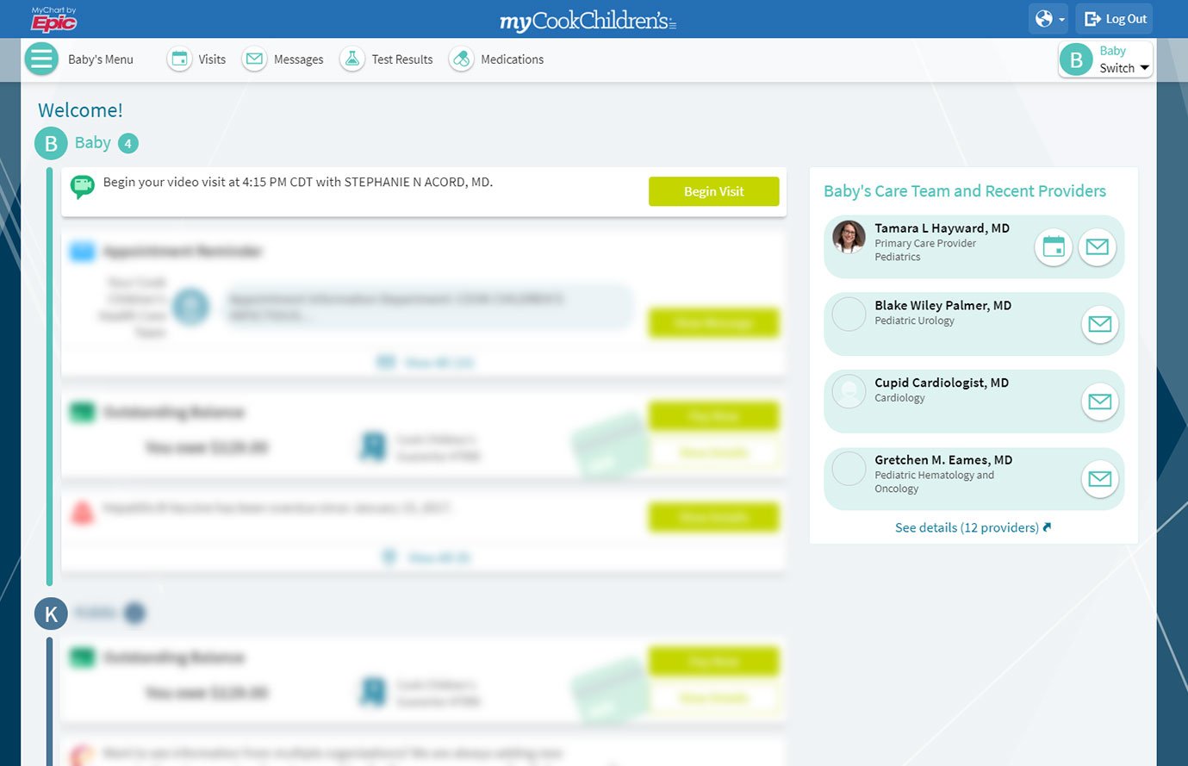
Task: Send message to Gretchen M. Eames
Action: pyautogui.click(x=1099, y=479)
